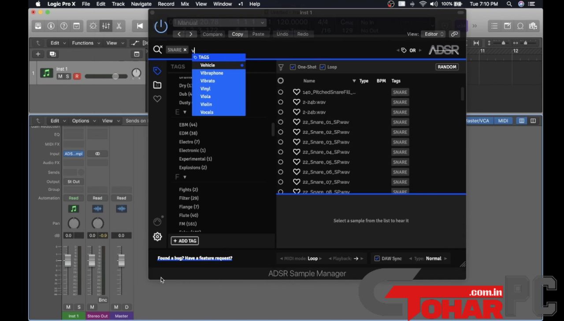Go to beginning transport button

click(x=140, y=26)
